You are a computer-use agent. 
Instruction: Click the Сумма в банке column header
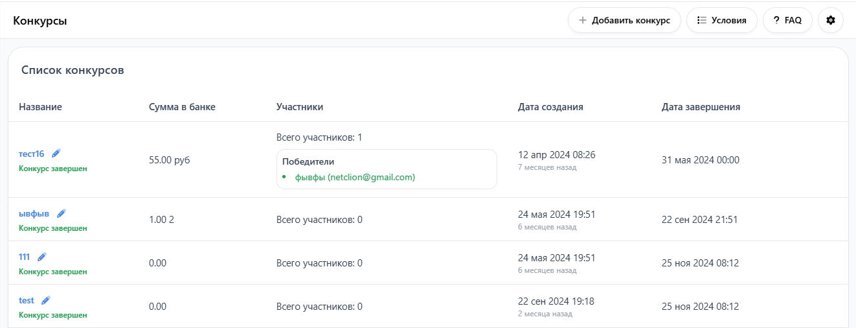point(182,107)
